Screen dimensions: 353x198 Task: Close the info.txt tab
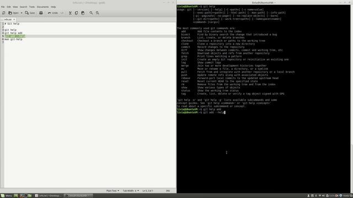click(14, 19)
